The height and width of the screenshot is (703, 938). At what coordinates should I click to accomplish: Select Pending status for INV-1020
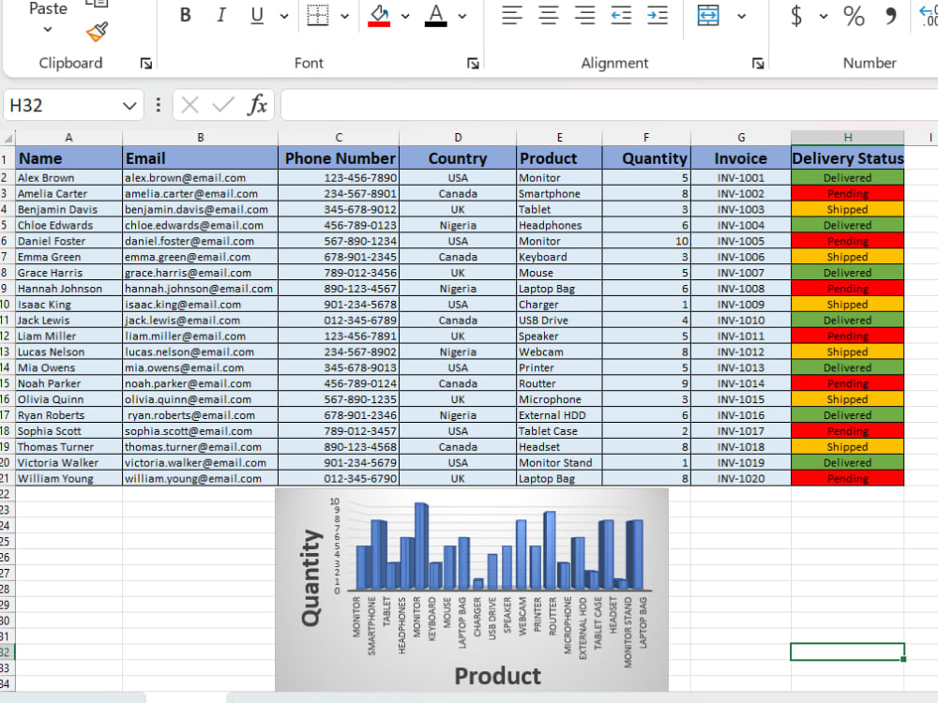[x=848, y=479]
